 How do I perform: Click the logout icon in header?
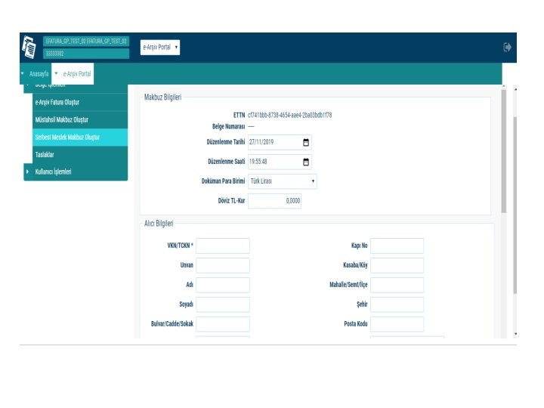[x=507, y=47]
